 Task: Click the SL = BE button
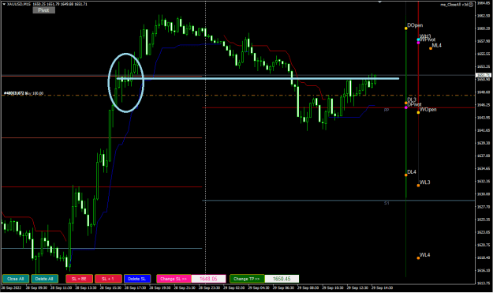pos(79,279)
